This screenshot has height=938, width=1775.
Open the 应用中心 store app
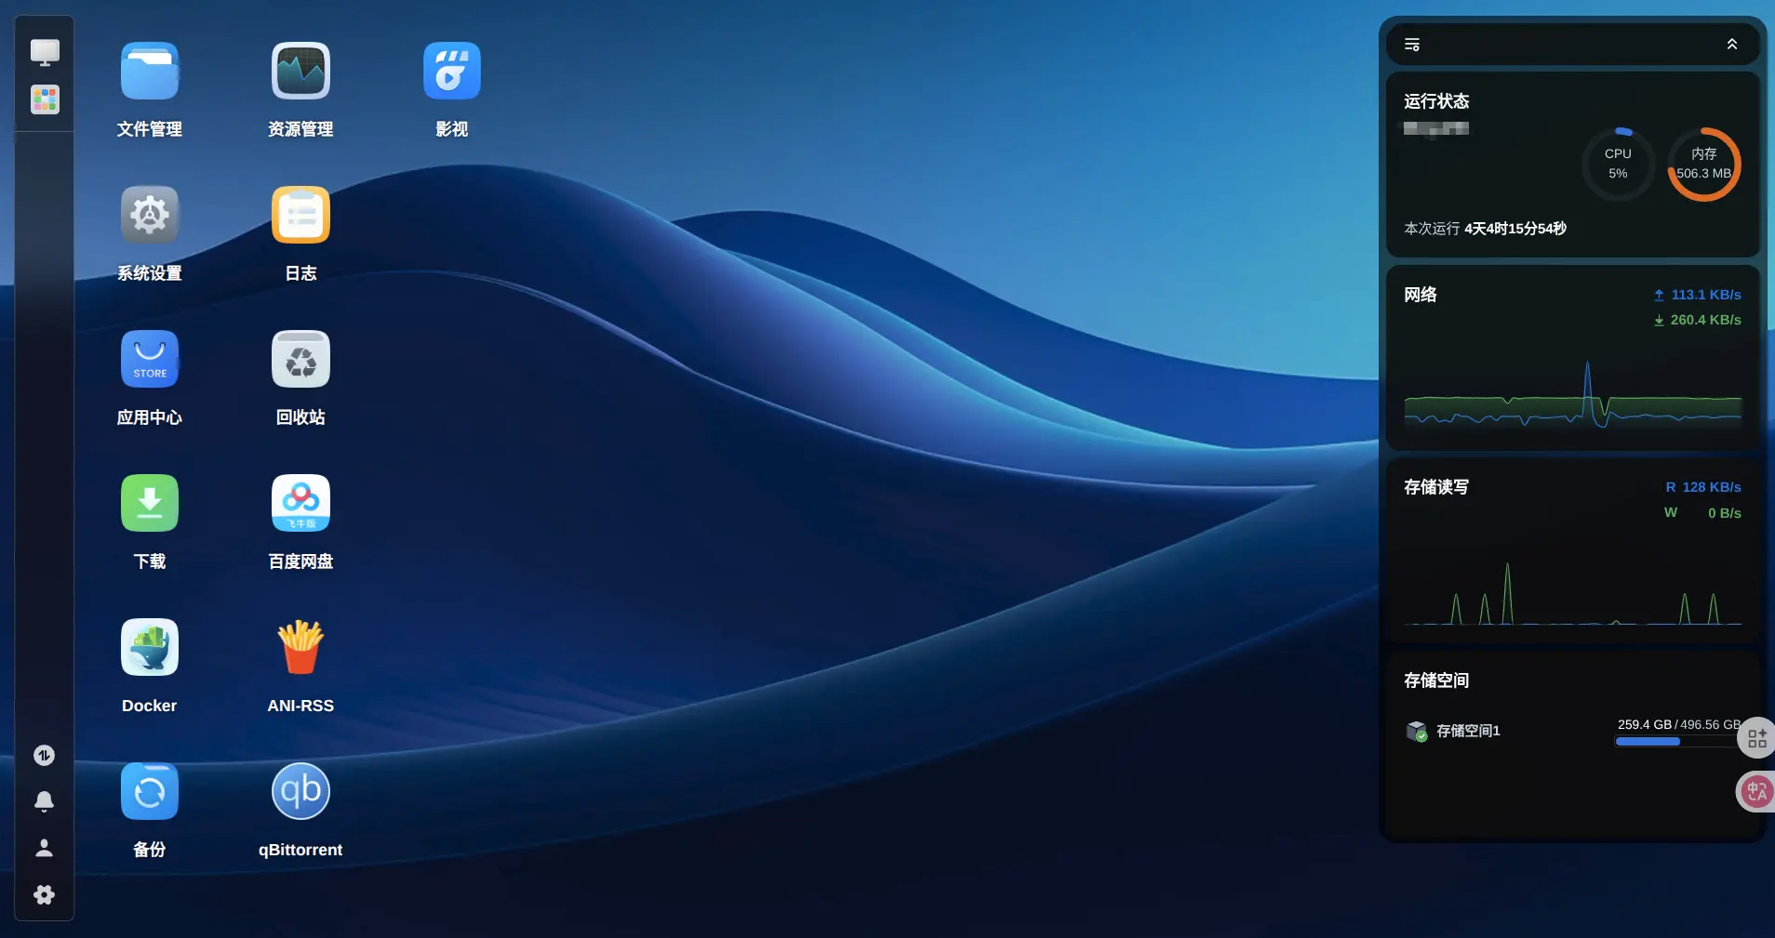coord(149,360)
